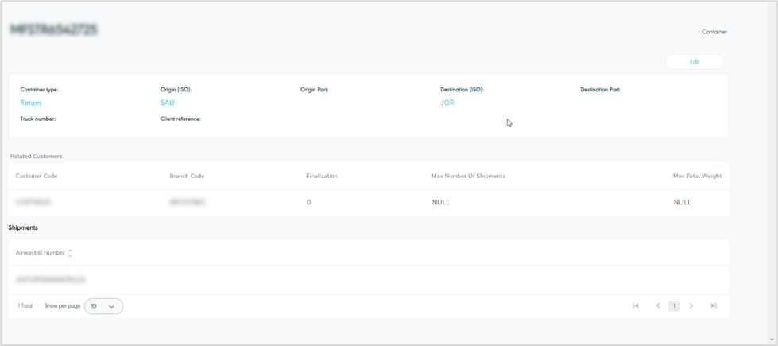Click the next page arrow
This screenshot has height=346, width=778.
click(x=691, y=306)
